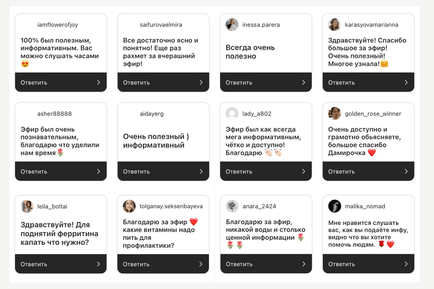Click the username iamflowerofjoy

point(57,25)
